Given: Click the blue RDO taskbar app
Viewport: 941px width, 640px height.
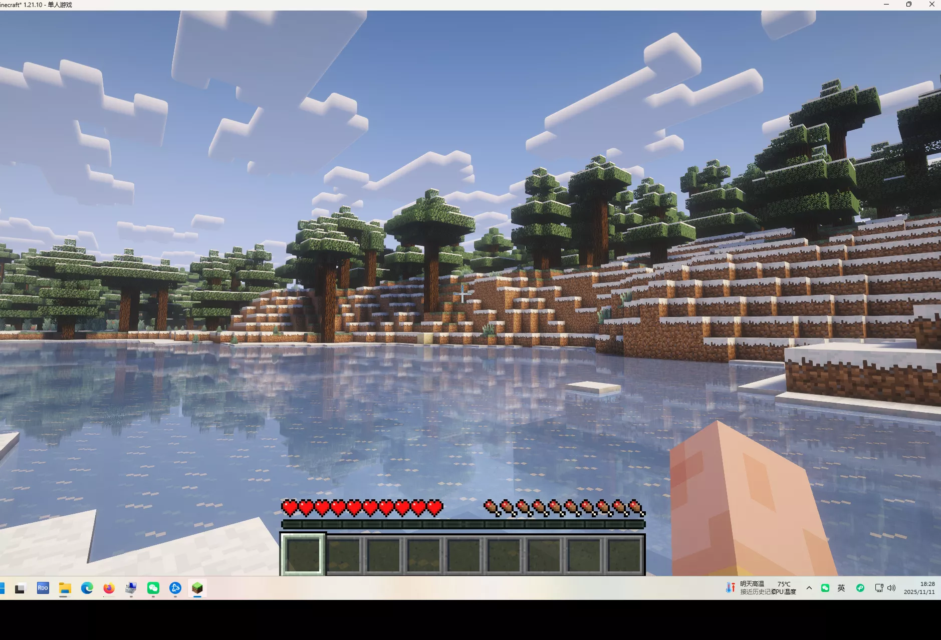Looking at the screenshot, I should click(43, 588).
